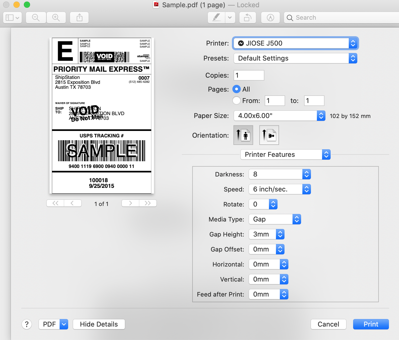Open the Vertical offset dropdown

[268, 279]
